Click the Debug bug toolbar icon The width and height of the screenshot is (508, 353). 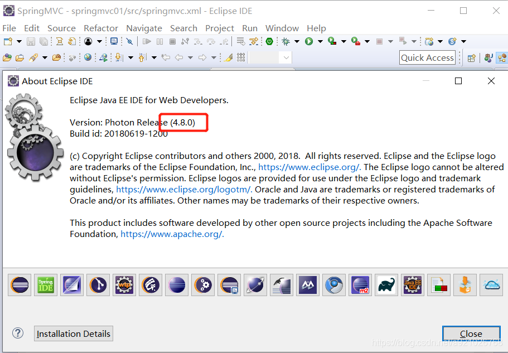(286, 41)
